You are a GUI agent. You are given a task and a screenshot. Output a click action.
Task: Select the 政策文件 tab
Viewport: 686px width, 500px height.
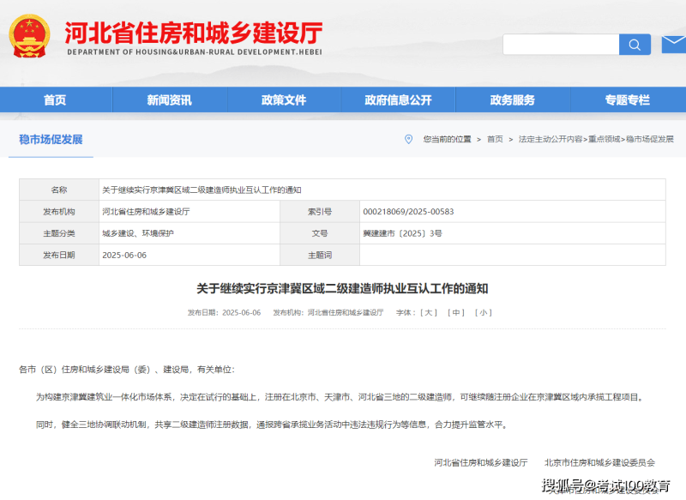click(284, 99)
